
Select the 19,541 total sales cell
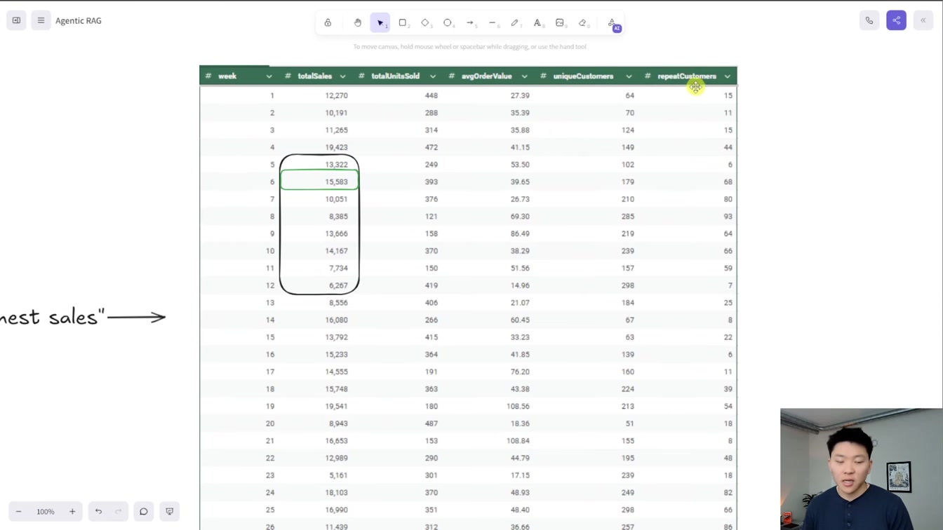click(336, 406)
